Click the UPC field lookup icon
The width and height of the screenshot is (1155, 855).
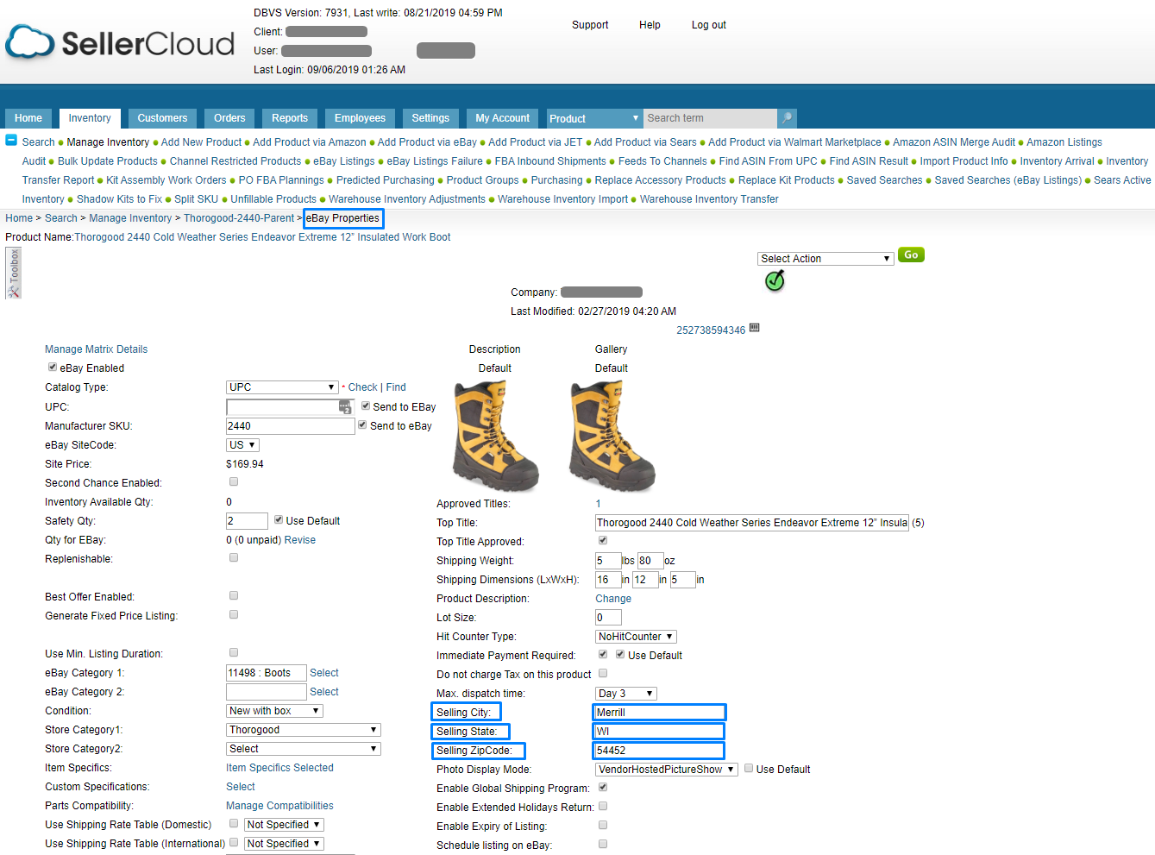[345, 406]
